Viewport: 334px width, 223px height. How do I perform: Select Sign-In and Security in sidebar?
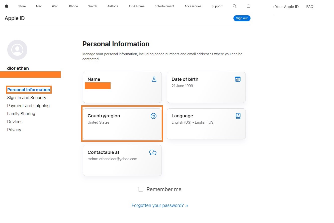(x=27, y=98)
